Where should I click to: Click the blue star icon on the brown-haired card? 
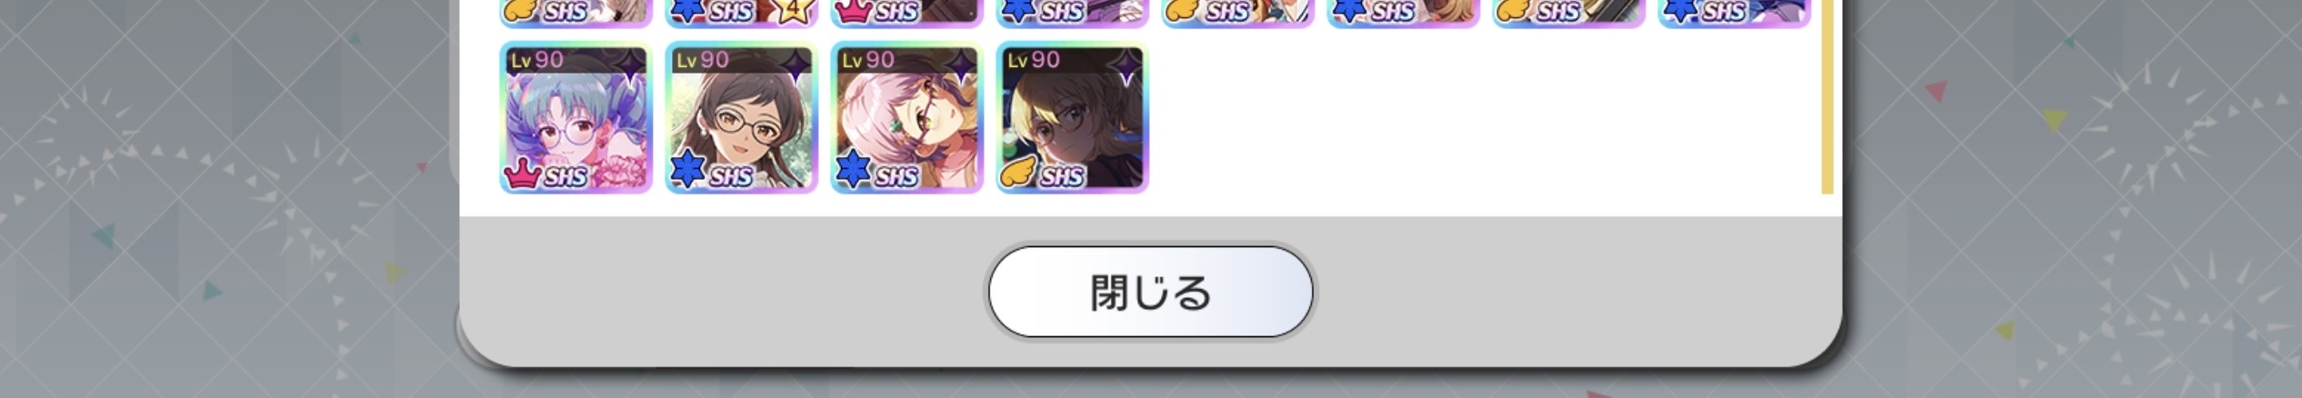click(688, 171)
